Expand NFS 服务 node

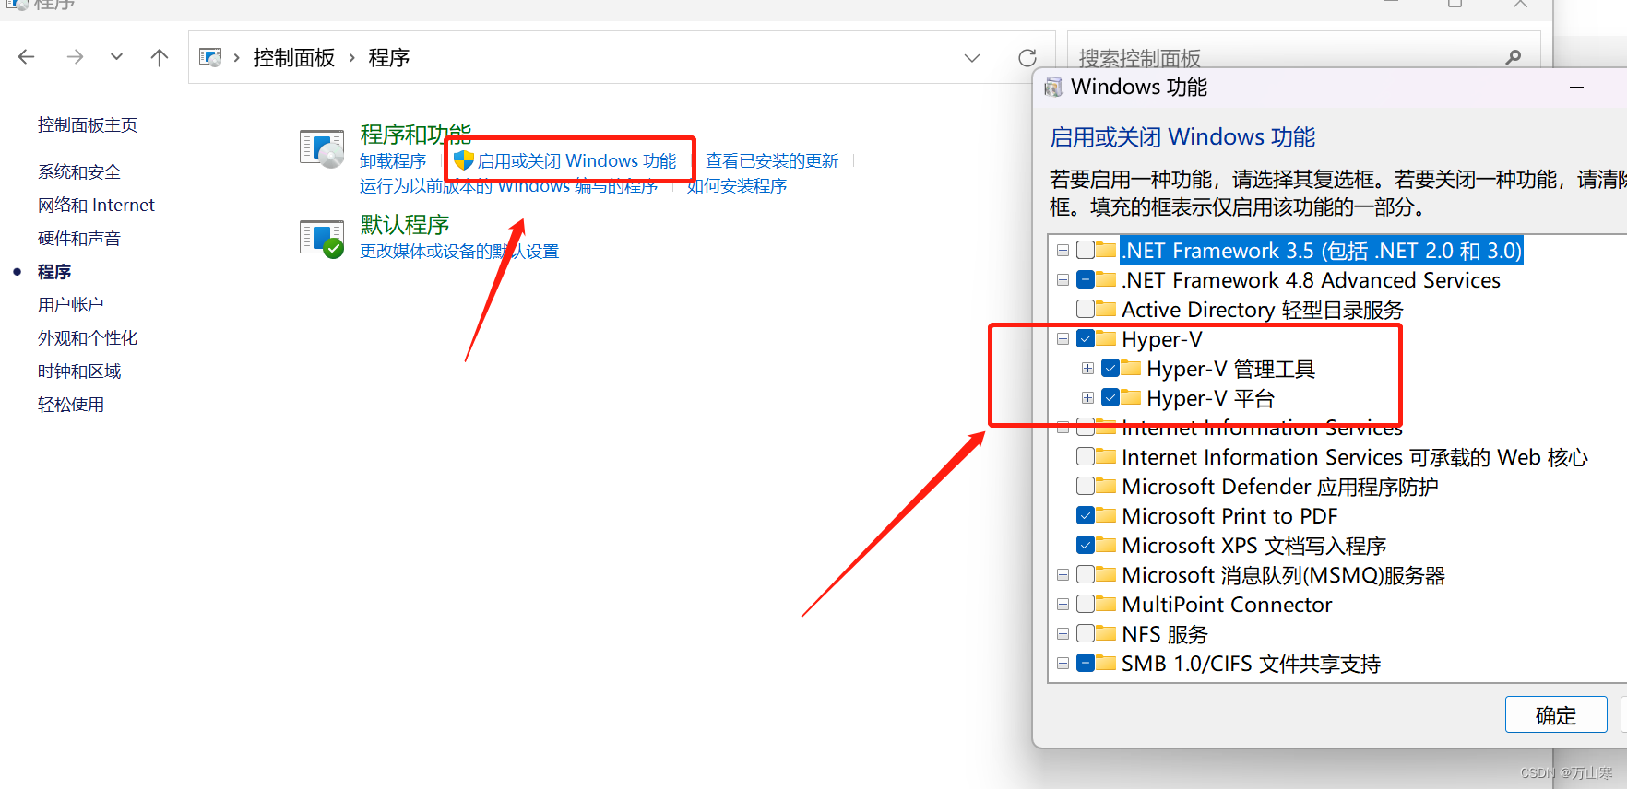(1063, 634)
